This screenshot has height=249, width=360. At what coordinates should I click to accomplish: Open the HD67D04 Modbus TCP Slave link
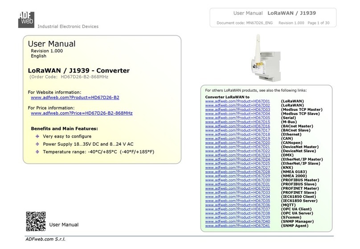click(237, 114)
